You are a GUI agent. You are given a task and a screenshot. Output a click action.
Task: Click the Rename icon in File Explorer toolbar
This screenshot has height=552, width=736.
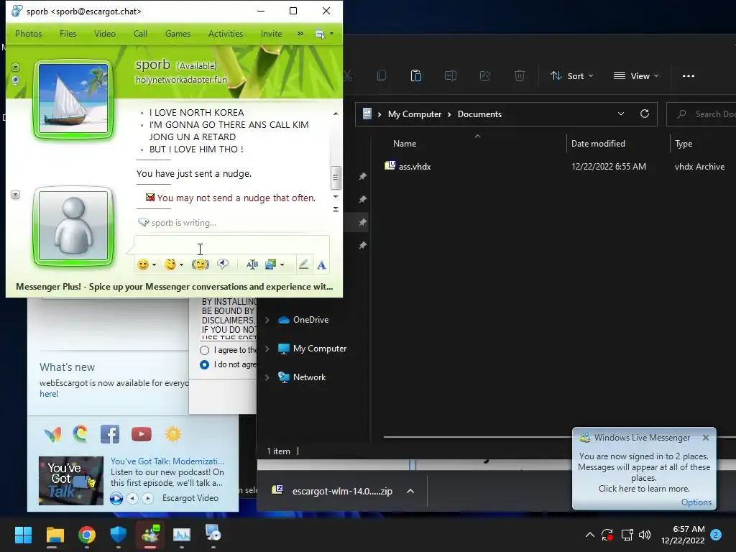451,75
